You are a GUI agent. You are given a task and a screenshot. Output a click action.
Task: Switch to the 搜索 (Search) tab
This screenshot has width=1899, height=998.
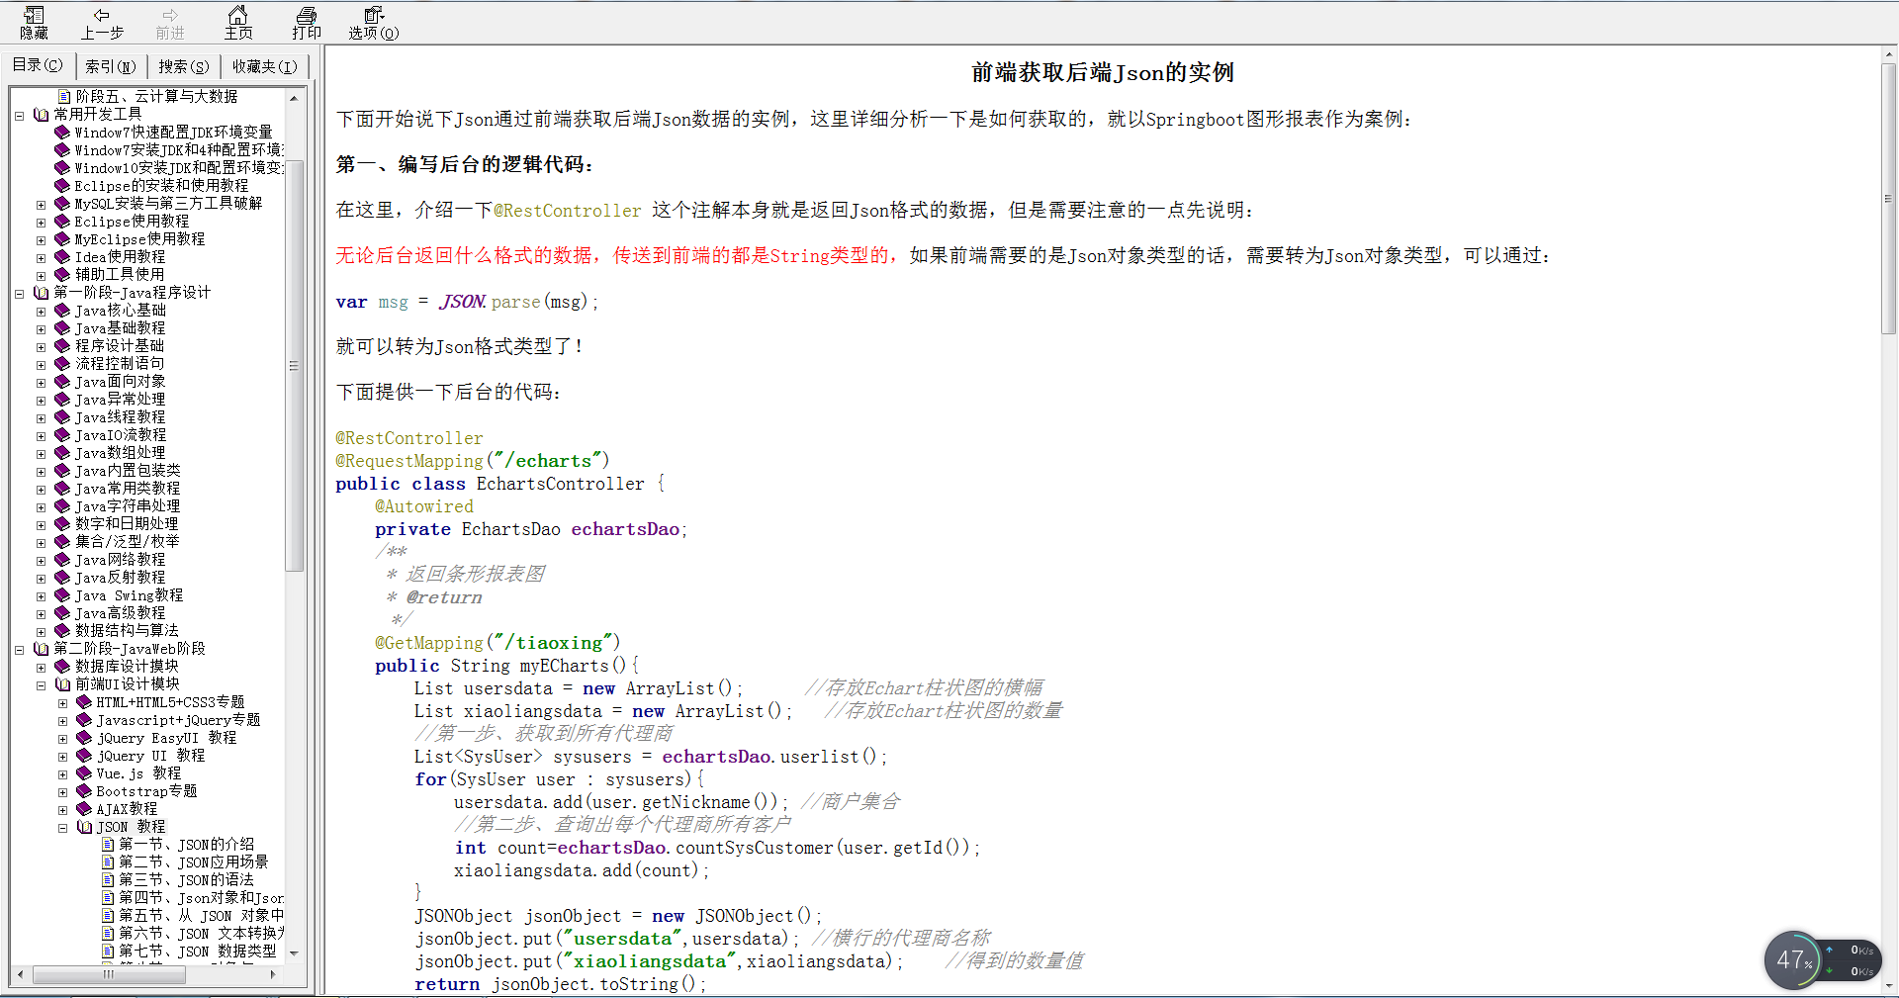tap(184, 66)
